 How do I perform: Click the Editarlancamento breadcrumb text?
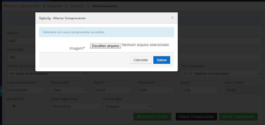(x=105, y=6)
